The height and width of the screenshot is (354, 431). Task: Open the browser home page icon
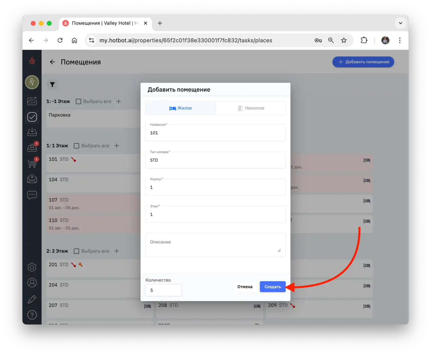point(74,40)
